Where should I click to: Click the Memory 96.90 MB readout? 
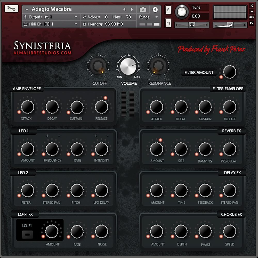(103, 24)
